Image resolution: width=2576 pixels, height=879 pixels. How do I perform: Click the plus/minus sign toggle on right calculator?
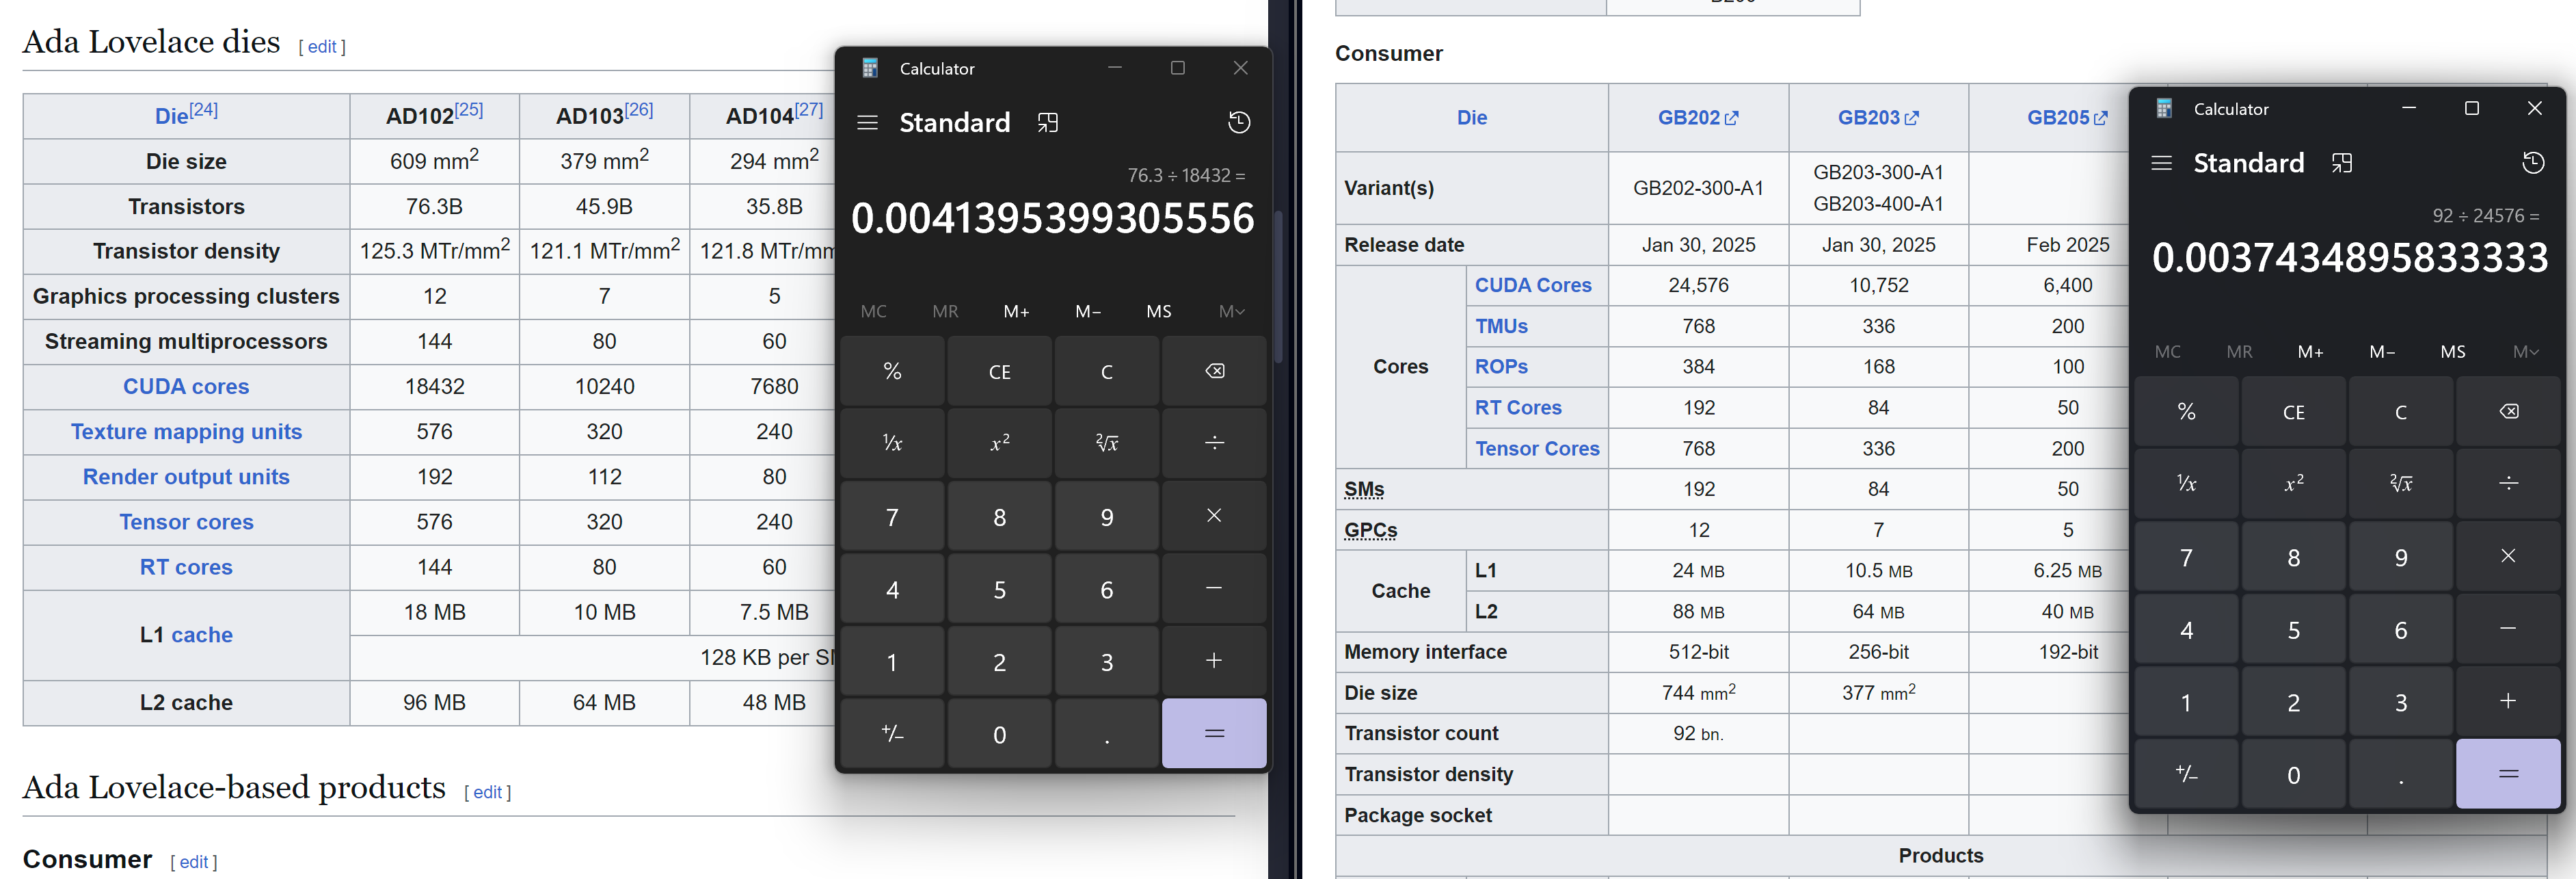click(2186, 774)
